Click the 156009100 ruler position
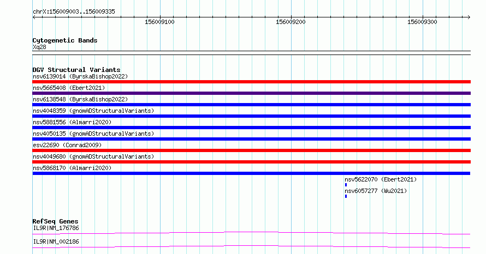 pos(159,22)
